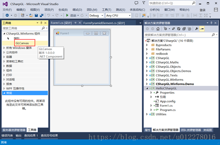Collapse the HelloCSharpGL project node
Viewport: 220px width, 145px height.
pos(147,88)
